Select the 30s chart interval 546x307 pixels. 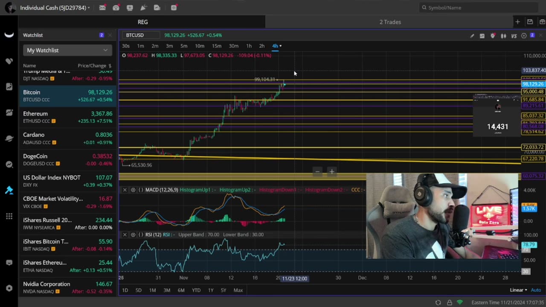[x=126, y=46]
